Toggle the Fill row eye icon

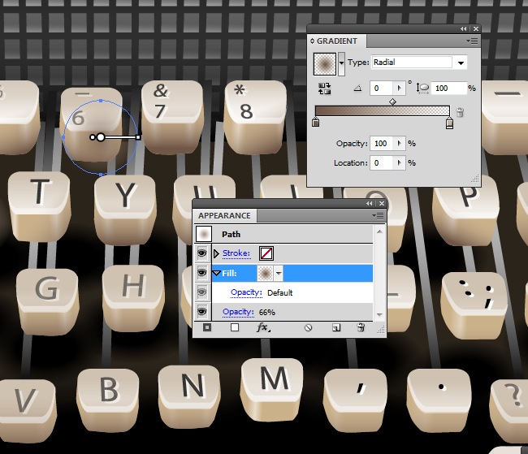click(x=202, y=274)
